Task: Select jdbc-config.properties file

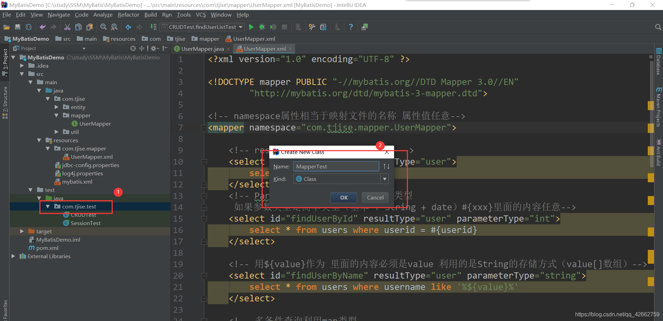Action: pyautogui.click(x=91, y=165)
